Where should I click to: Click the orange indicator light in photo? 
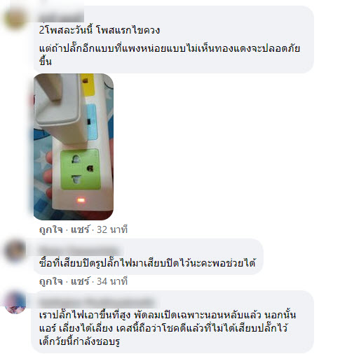81,200
